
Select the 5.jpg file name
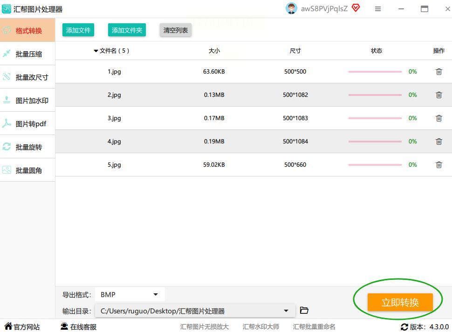click(x=114, y=165)
